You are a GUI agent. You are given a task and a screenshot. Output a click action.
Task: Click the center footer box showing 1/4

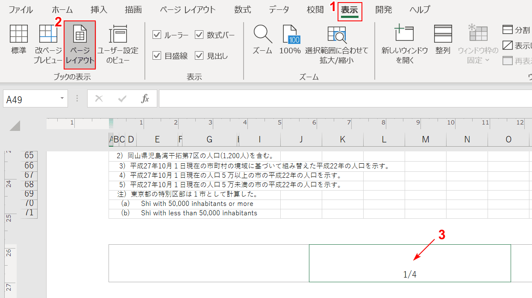tap(410, 263)
